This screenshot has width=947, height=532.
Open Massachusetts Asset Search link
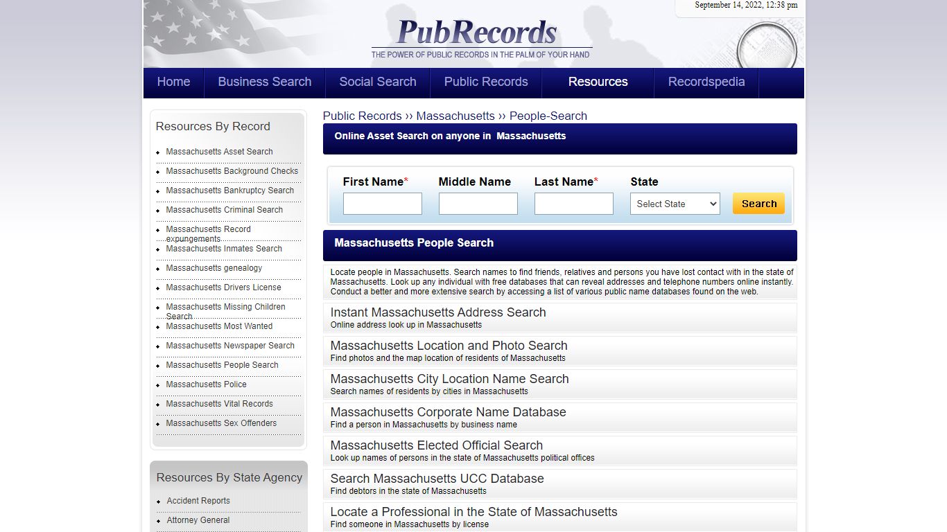219,152
